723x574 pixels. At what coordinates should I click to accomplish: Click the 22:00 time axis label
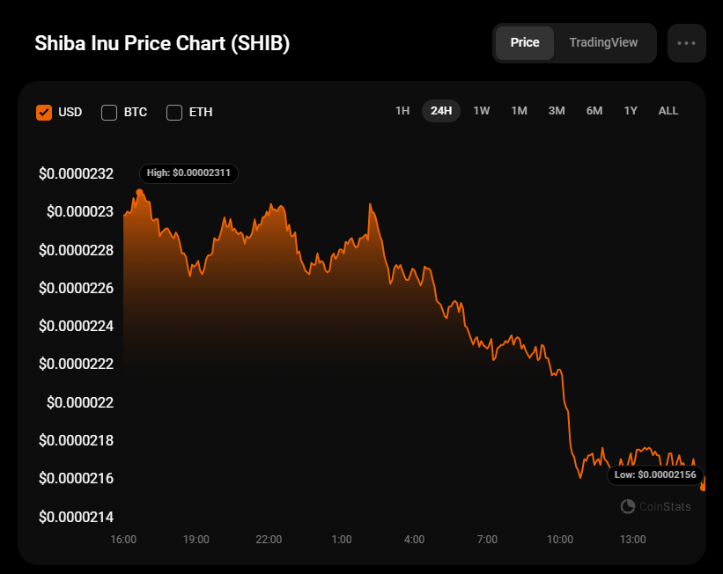(x=269, y=539)
